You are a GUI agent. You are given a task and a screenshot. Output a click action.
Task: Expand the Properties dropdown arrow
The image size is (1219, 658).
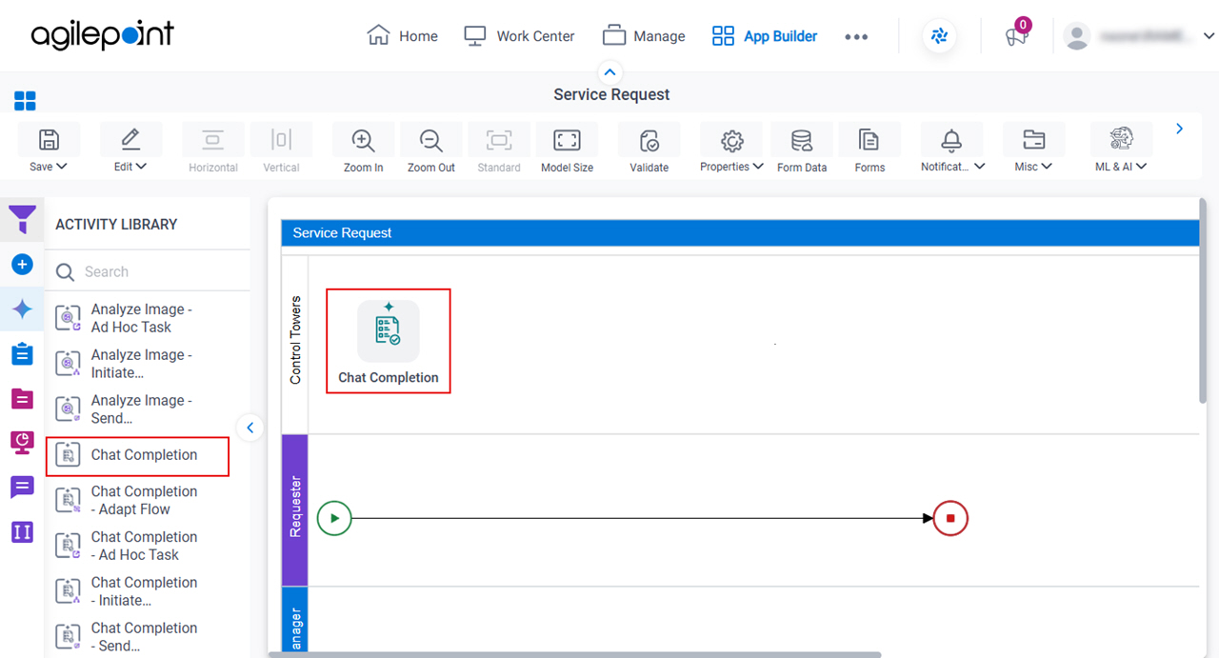758,167
